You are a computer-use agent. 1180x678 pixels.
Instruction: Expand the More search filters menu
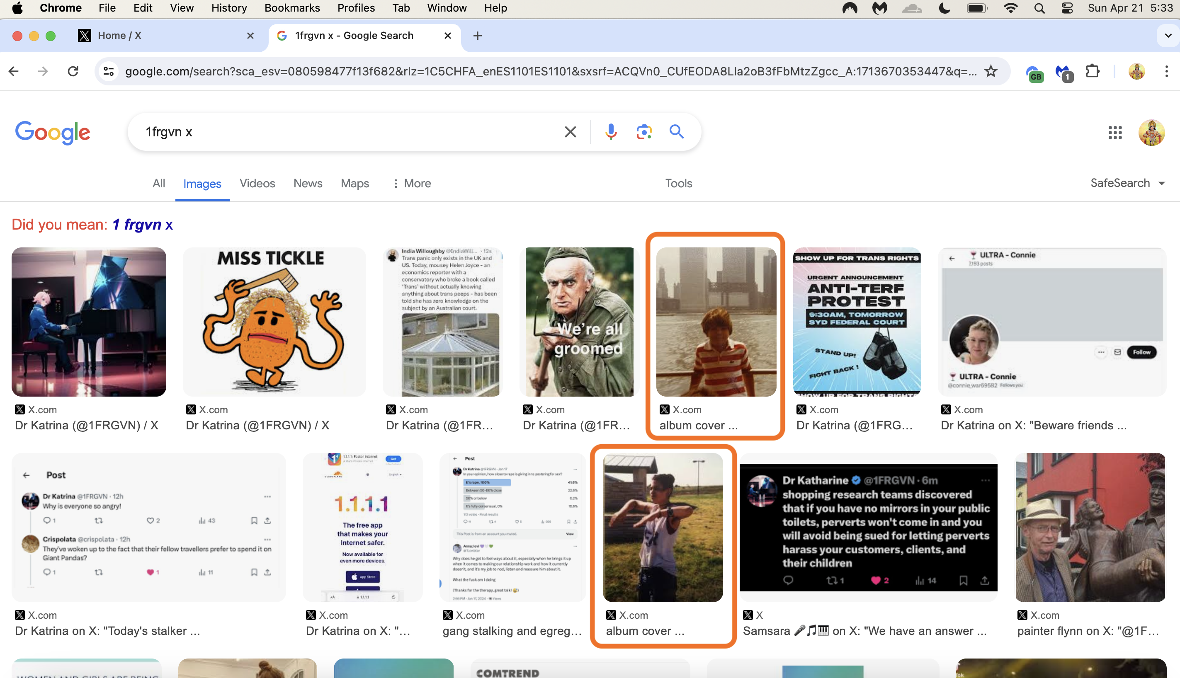411,183
